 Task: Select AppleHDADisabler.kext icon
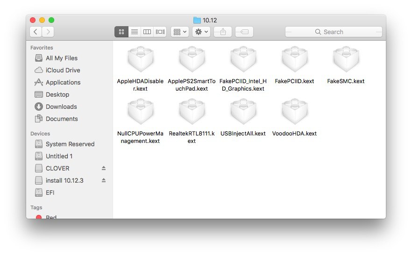coord(141,59)
